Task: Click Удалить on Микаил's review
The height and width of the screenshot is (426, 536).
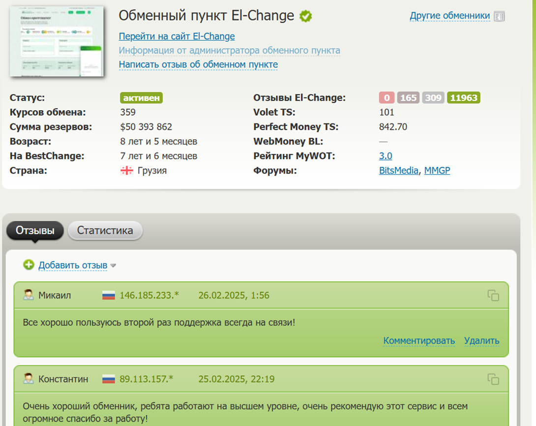Action: tap(481, 340)
